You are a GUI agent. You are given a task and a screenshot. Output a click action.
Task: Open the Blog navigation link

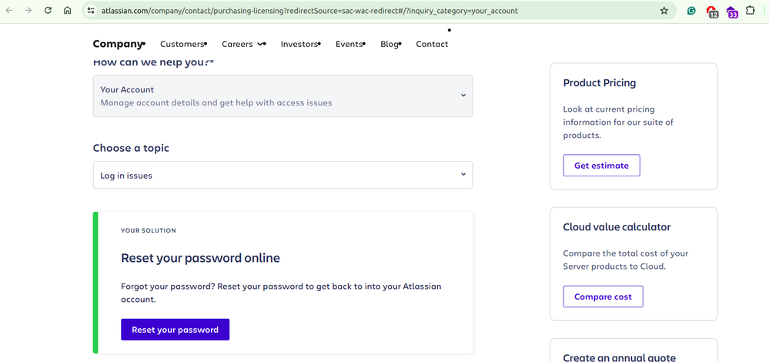pos(390,44)
